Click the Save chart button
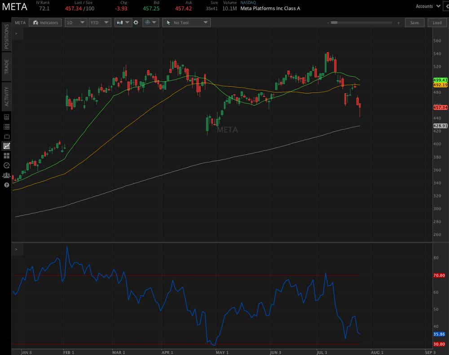The height and width of the screenshot is (355, 449). point(414,22)
